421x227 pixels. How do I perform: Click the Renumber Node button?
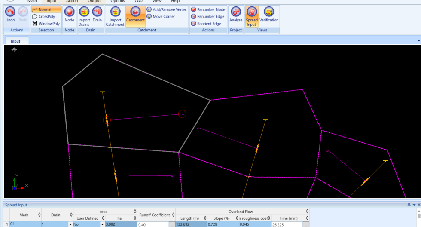pos(208,9)
